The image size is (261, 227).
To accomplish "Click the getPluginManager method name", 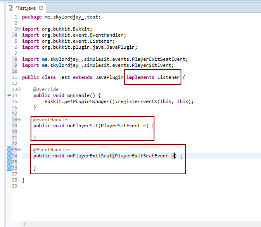I will 87,101.
